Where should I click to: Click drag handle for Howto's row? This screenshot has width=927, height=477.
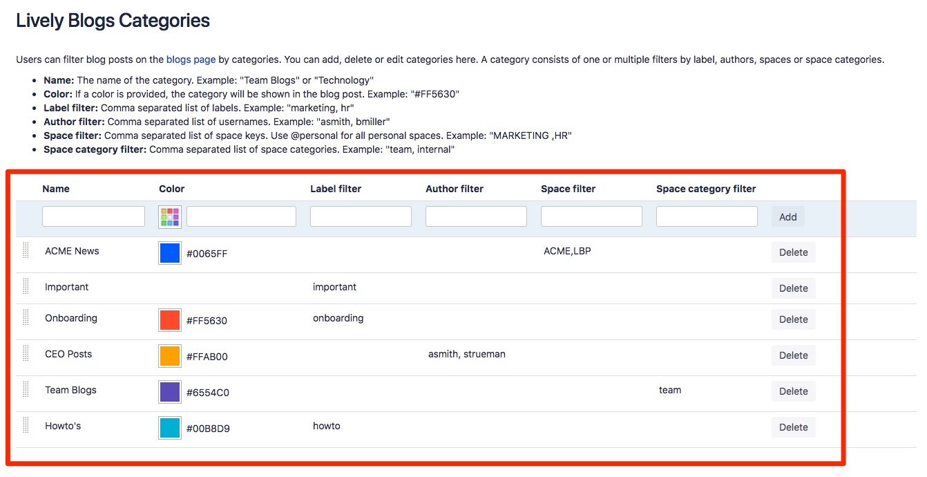pyautogui.click(x=26, y=425)
